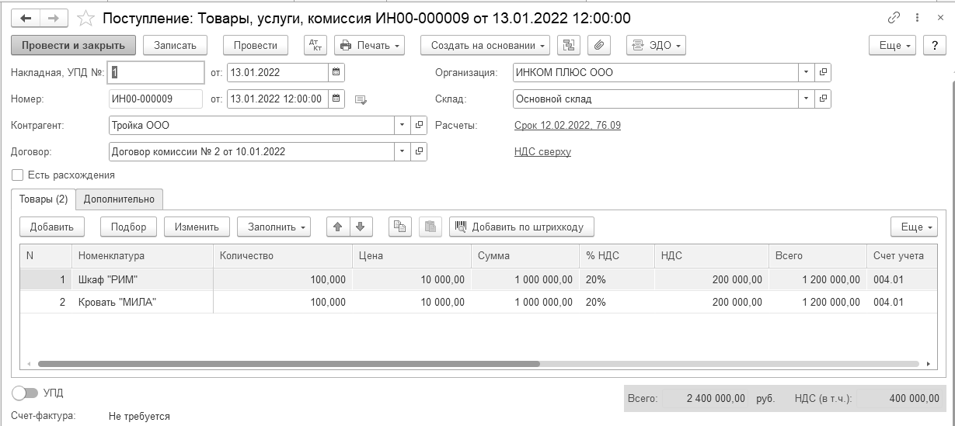The image size is (955, 426).
Task: Click the Подбор button
Action: [128, 227]
